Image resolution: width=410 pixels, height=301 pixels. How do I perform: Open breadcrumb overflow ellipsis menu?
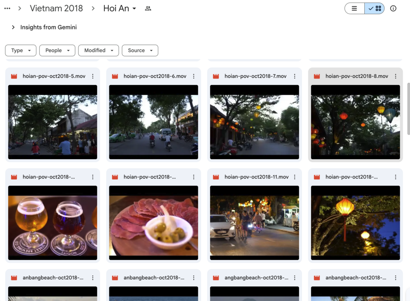click(7, 9)
